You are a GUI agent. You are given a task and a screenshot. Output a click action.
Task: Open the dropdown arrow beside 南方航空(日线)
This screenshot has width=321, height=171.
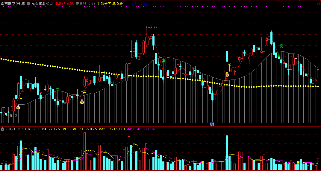(x=28, y=4)
